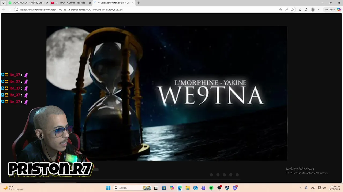343x192 pixels.
Task: Open the Windows Start menu
Action: coord(108,188)
